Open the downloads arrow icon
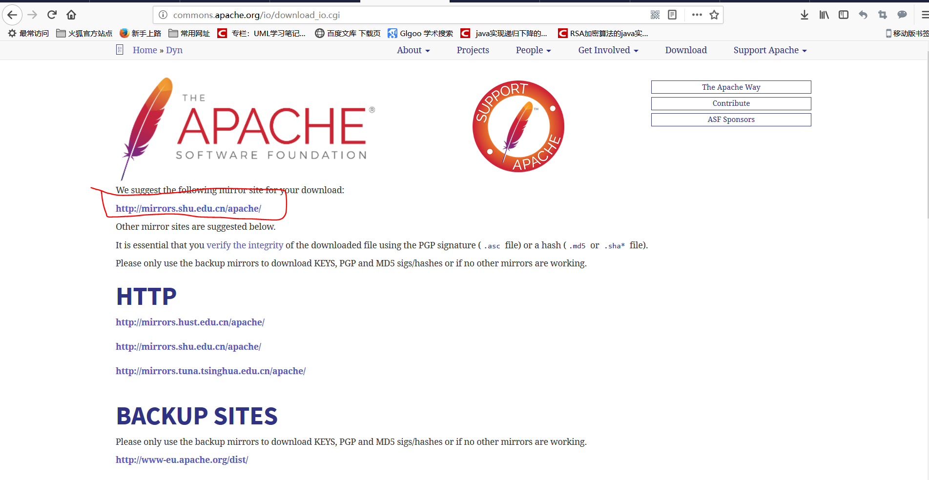Image resolution: width=929 pixels, height=480 pixels. click(805, 15)
